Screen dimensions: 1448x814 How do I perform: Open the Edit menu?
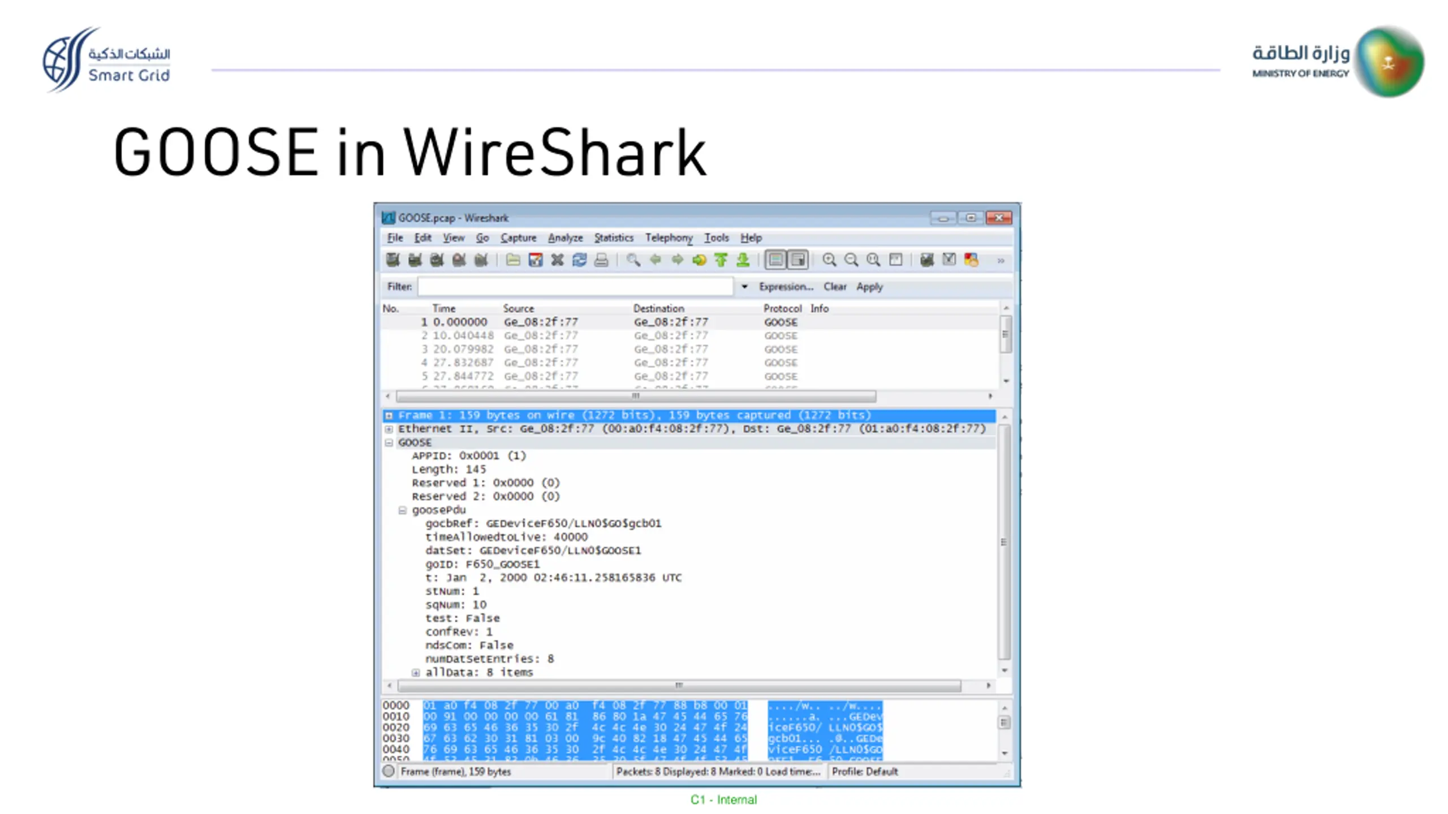tap(423, 238)
